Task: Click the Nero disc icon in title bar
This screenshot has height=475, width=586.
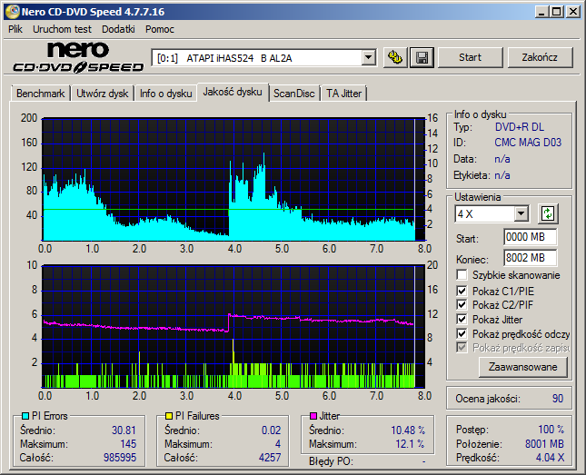Action: [12, 12]
